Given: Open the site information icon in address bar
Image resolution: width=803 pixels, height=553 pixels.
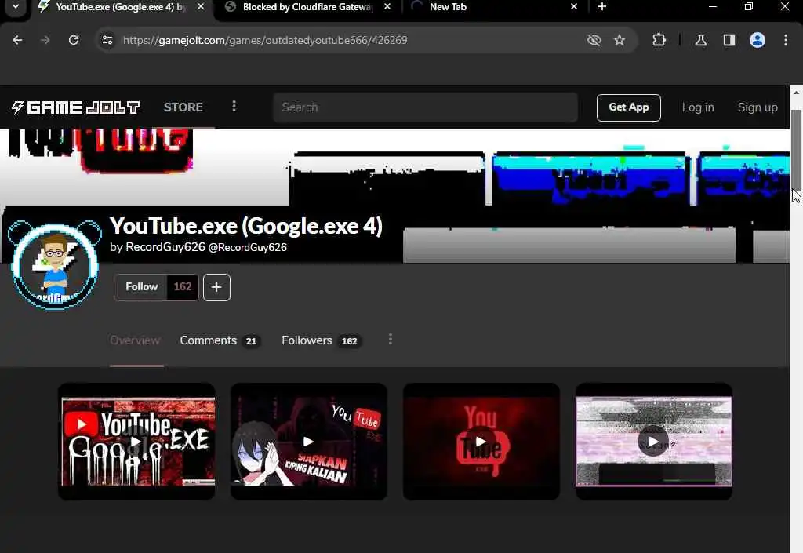Looking at the screenshot, I should [x=107, y=40].
